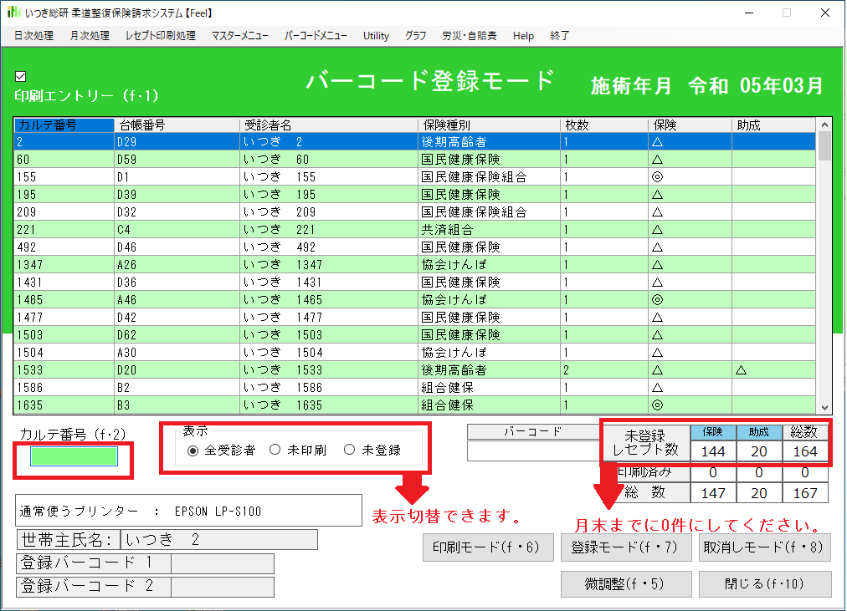847x611 pixels.
Task: Select the 未印刷 display option
Action: click(x=275, y=451)
